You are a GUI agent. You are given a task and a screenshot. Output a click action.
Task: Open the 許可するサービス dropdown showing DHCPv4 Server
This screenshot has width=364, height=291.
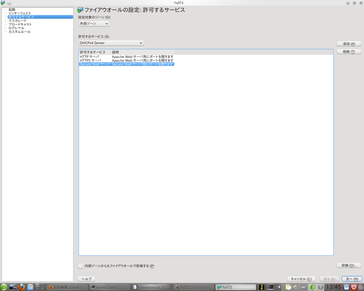111,43
